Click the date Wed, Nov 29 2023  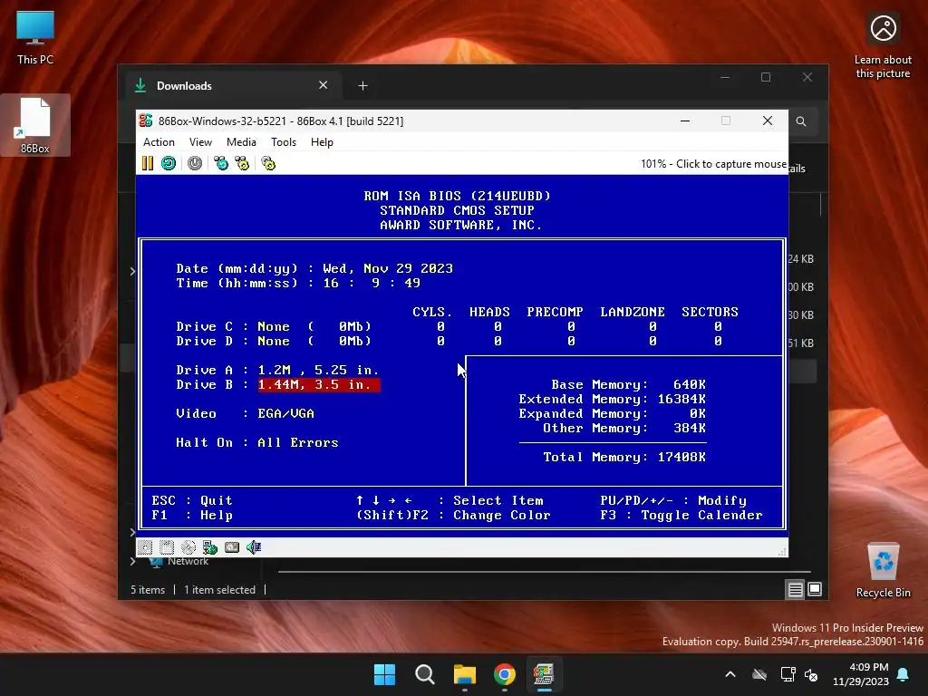click(x=388, y=268)
